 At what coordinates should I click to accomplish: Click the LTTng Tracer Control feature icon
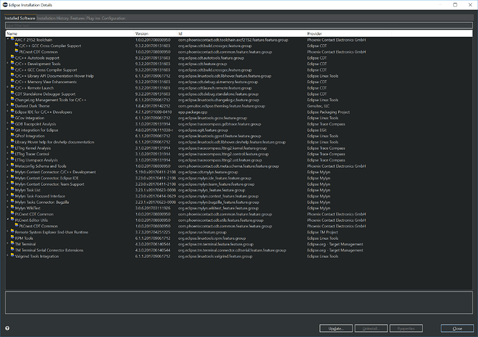tap(12, 153)
